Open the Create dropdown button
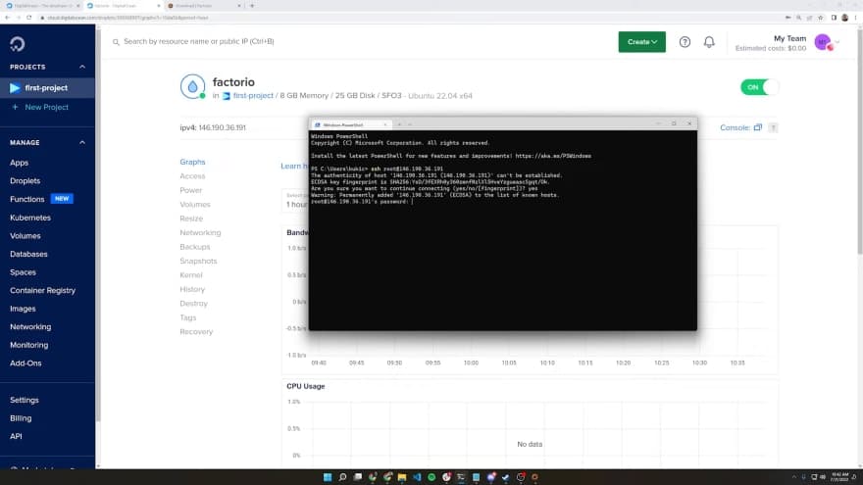 click(641, 42)
